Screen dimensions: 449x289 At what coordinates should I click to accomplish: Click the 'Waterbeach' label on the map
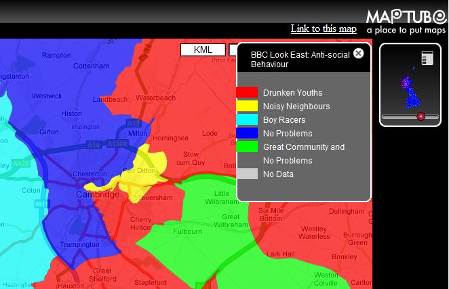[x=155, y=98]
